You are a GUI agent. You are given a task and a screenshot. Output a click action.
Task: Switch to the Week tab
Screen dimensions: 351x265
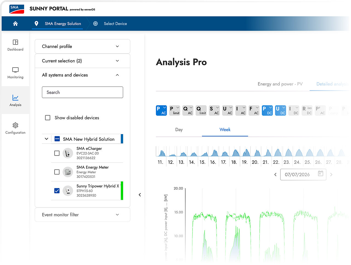[x=225, y=130]
